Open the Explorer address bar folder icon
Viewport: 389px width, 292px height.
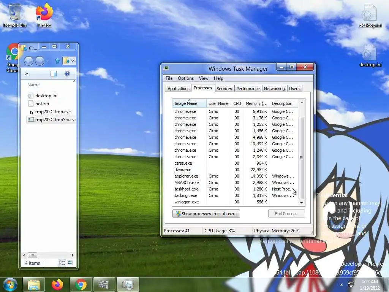point(66,60)
